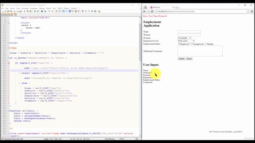Select the employment.php editor tab
Screen dimensions: 255x143
point(8,15)
